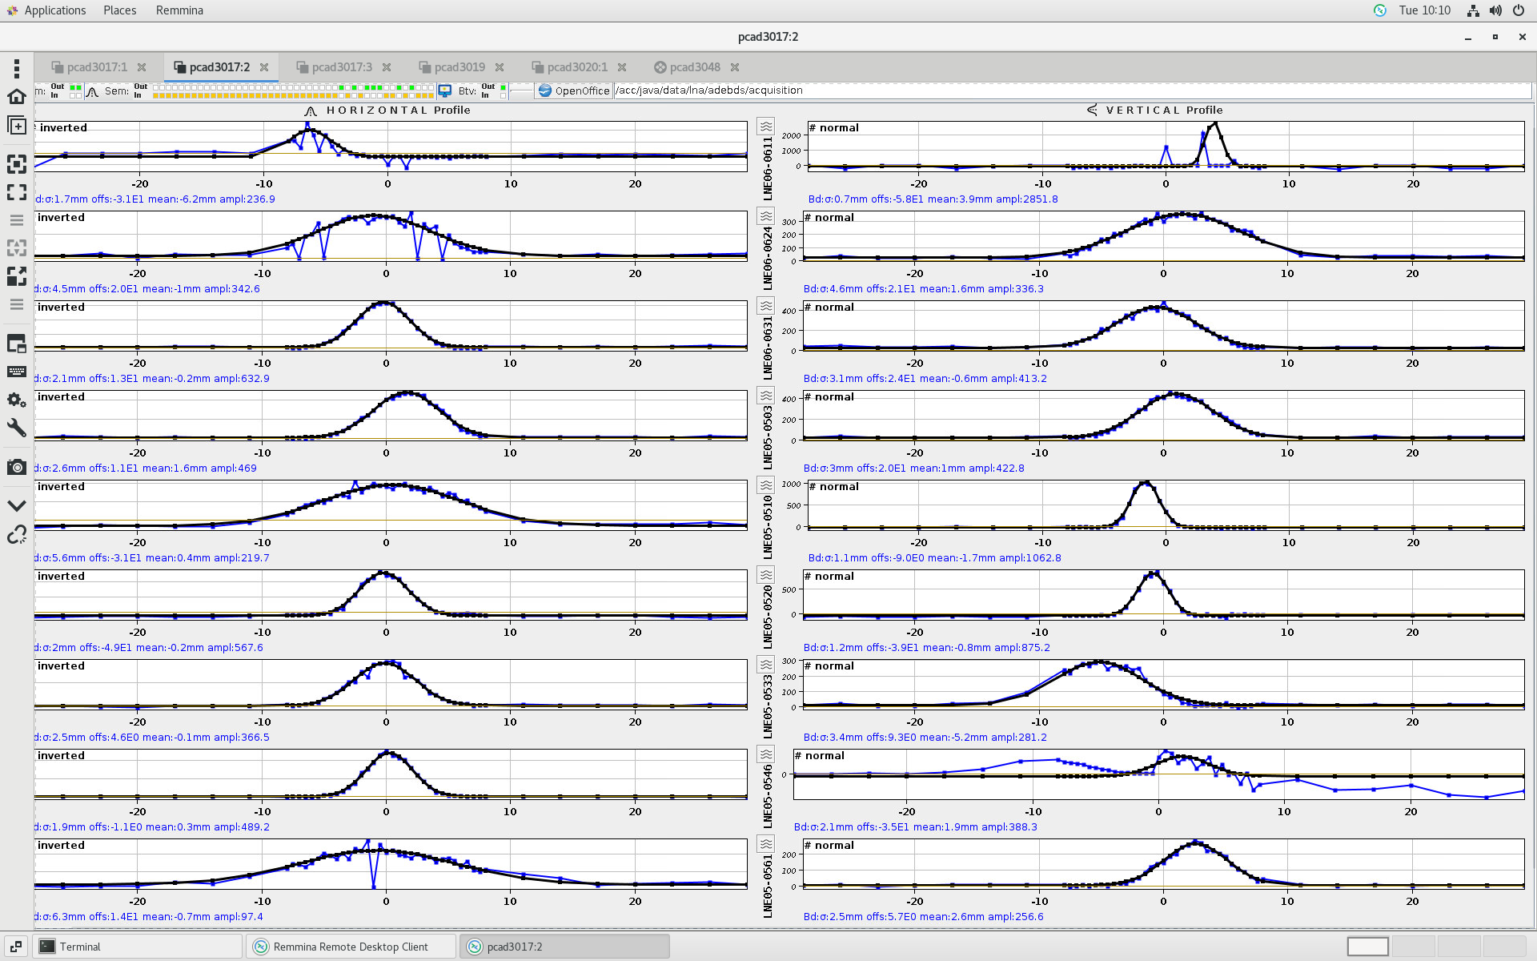This screenshot has height=961, width=1537.
Task: Toggle the Btv Out green indicator box
Action: (x=503, y=86)
